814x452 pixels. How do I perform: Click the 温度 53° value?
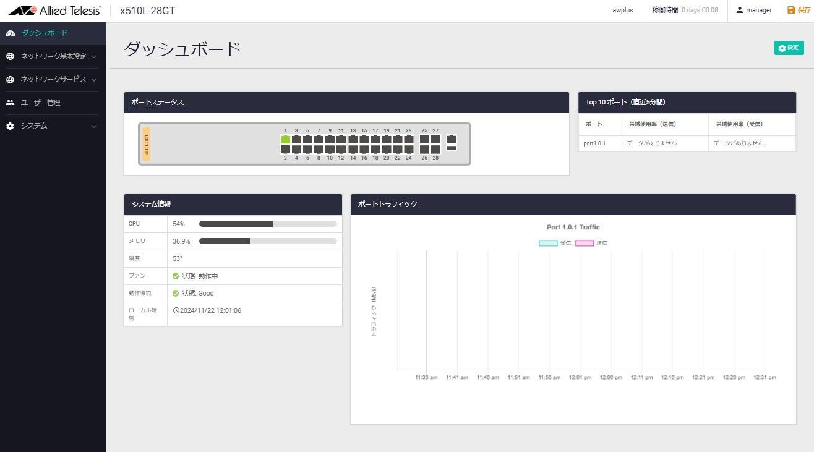[178, 258]
